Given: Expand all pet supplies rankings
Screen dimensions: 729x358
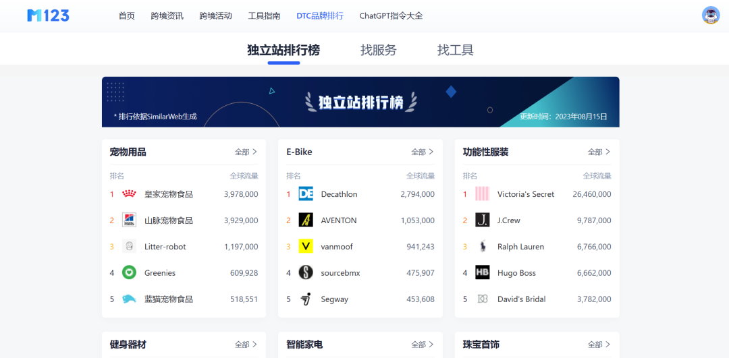Looking at the screenshot, I should coord(246,152).
